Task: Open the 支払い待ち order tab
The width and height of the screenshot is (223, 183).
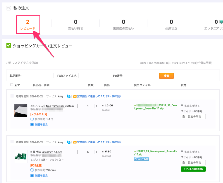Action: tap(75, 25)
